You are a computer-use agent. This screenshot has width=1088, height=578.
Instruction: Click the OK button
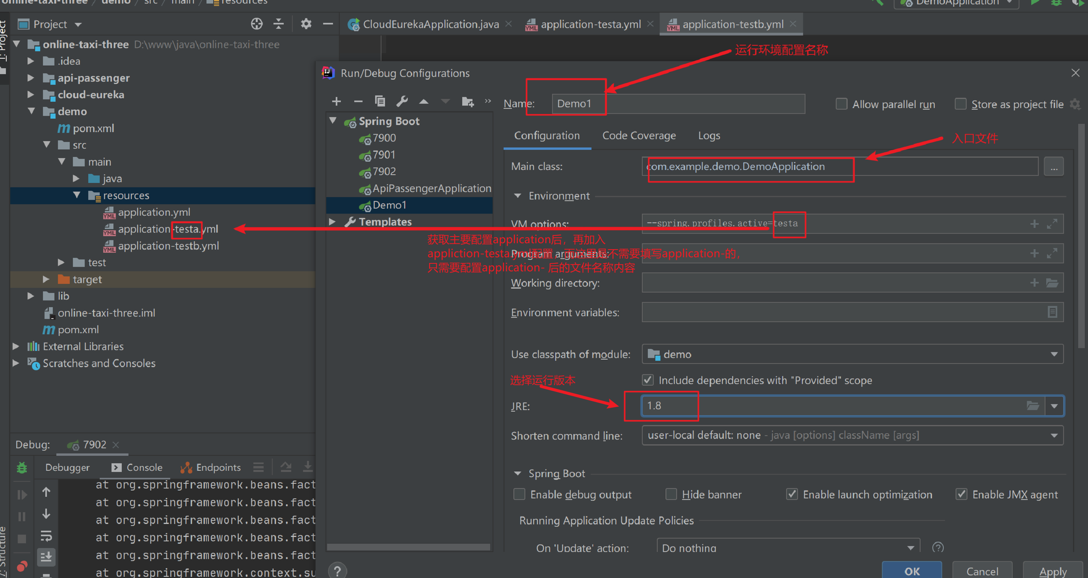tap(911, 571)
